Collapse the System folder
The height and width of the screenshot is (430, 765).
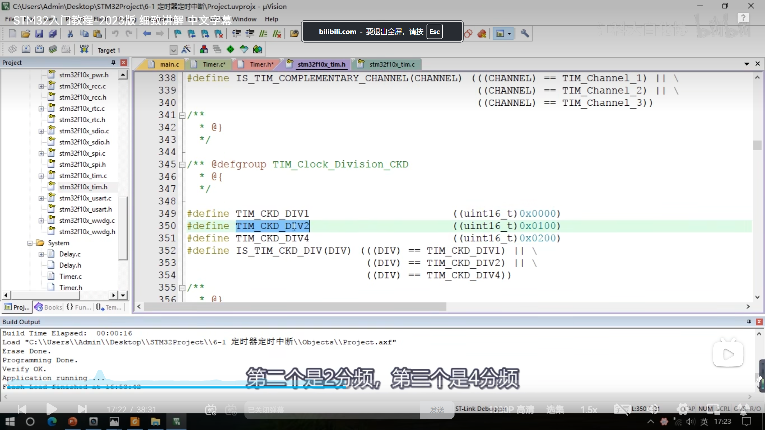30,243
